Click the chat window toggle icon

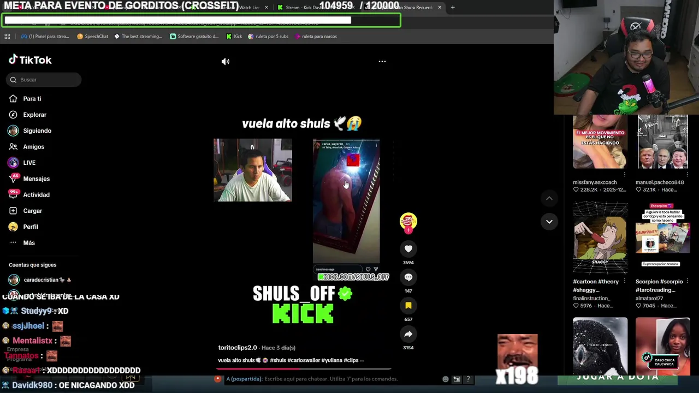click(x=457, y=379)
